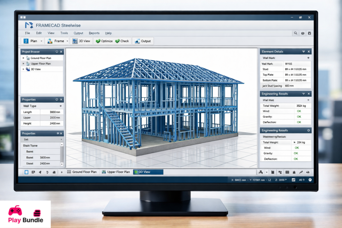The height and width of the screenshot is (228, 342).
Task: Open the camera capture icon near the search field
Action: pyautogui.click(x=303, y=33)
